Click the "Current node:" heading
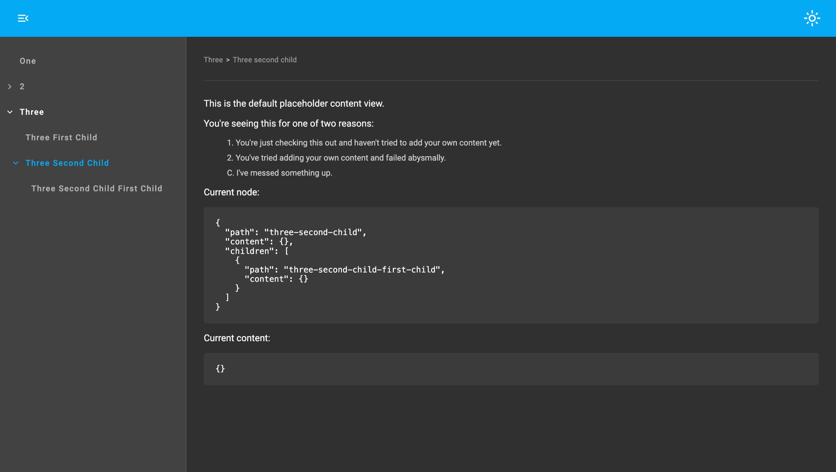 [231, 192]
